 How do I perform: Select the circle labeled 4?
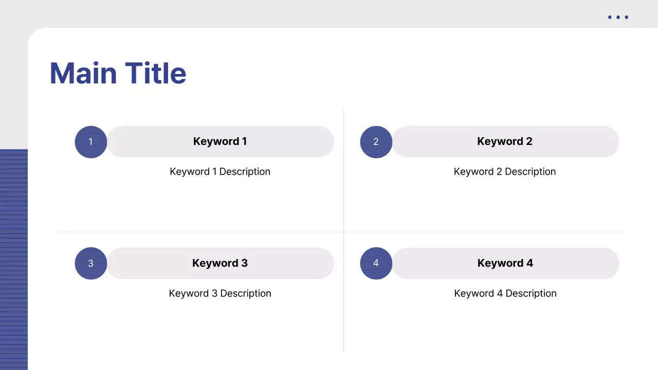point(376,263)
